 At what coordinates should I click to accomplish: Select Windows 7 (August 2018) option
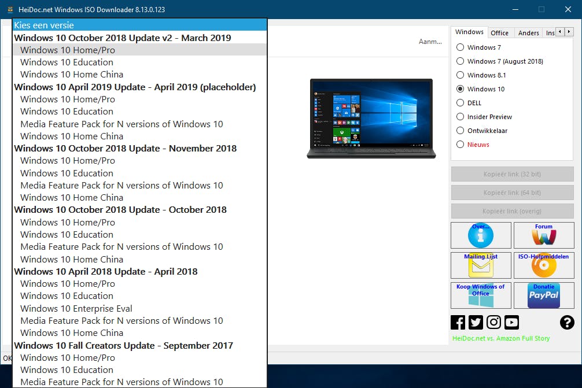point(500,61)
